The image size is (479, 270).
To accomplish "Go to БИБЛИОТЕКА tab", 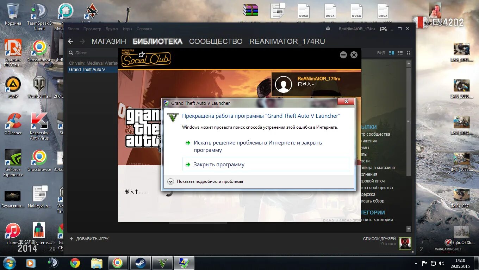I will point(157,41).
